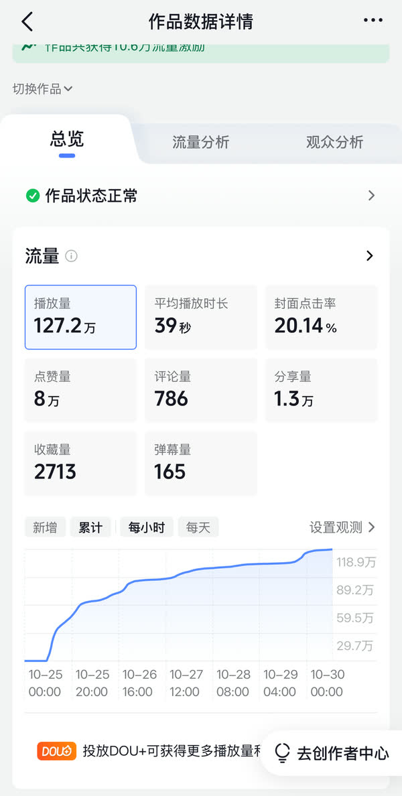Switch to the 流量分析 tab
Screen dimensions: 402x796
coord(201,141)
